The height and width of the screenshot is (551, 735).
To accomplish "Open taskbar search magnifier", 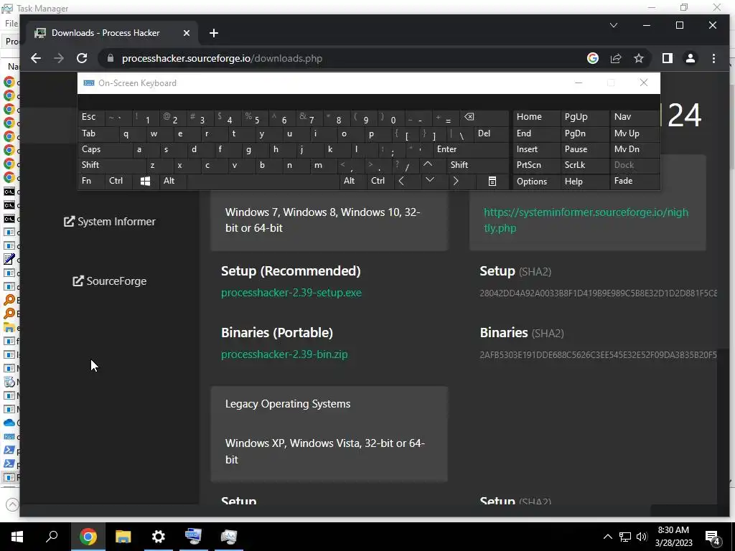I will pos(52,537).
